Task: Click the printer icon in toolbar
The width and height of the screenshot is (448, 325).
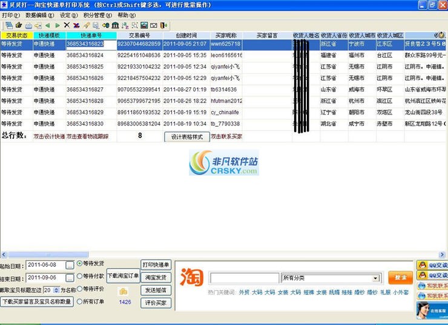Action: pyautogui.click(x=28, y=25)
